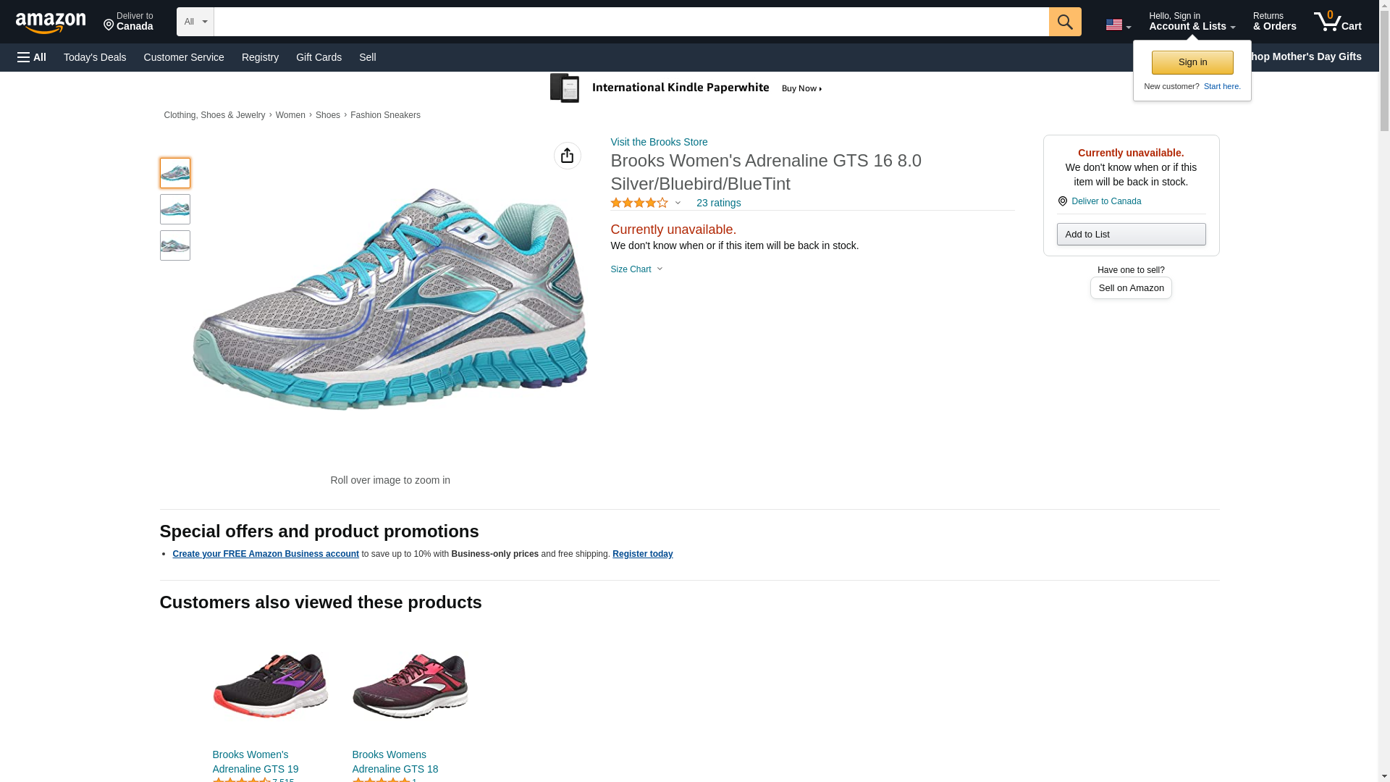
Task: Select the third shoe thumbnail image
Action: coord(174,245)
